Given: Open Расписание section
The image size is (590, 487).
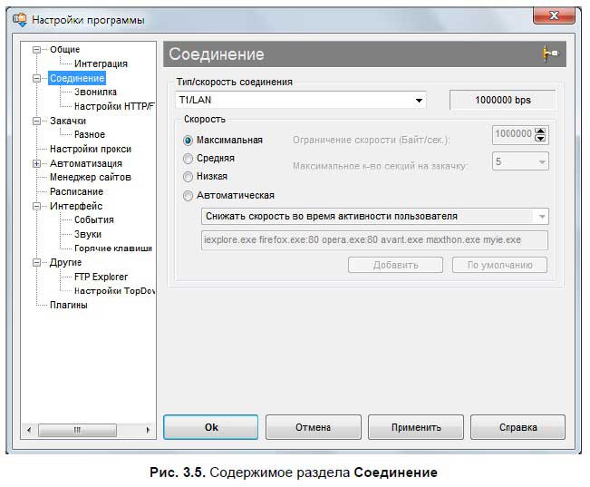Looking at the screenshot, I should pos(76,191).
